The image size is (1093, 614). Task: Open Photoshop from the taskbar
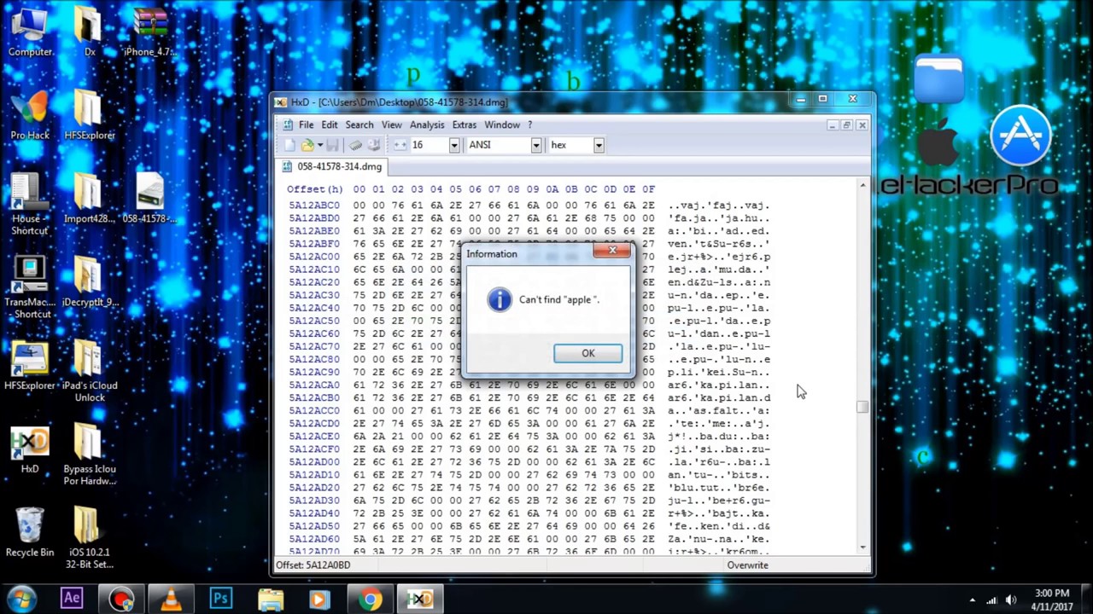(220, 599)
